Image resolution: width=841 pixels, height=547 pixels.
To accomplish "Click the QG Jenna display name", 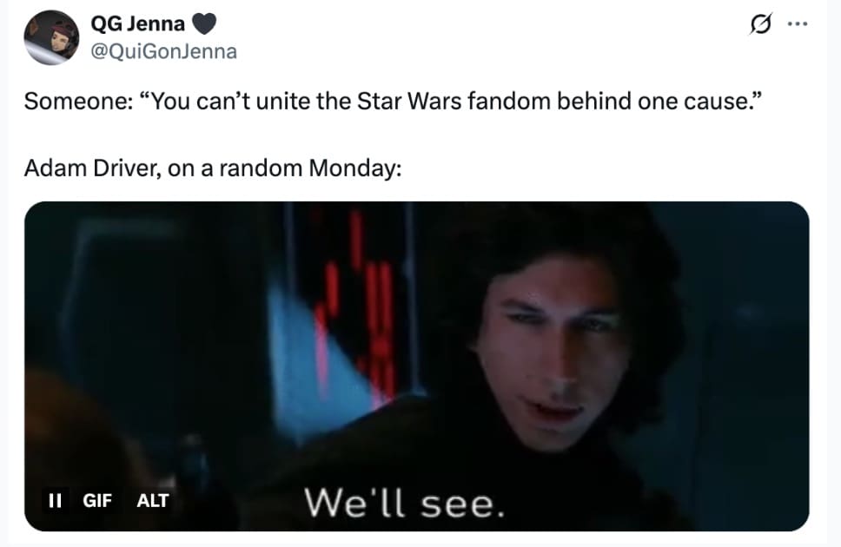I will pyautogui.click(x=138, y=23).
